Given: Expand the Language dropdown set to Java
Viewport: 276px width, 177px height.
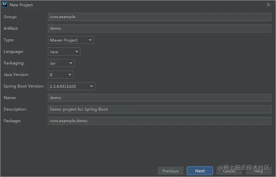Looking at the screenshot, I should pos(64,52).
